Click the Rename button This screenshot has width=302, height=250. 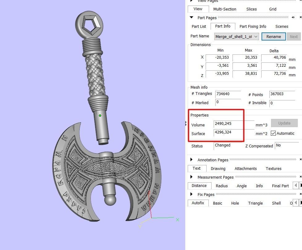(x=274, y=36)
